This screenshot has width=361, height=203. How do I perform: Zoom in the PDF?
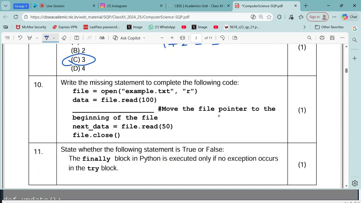pos(172,38)
